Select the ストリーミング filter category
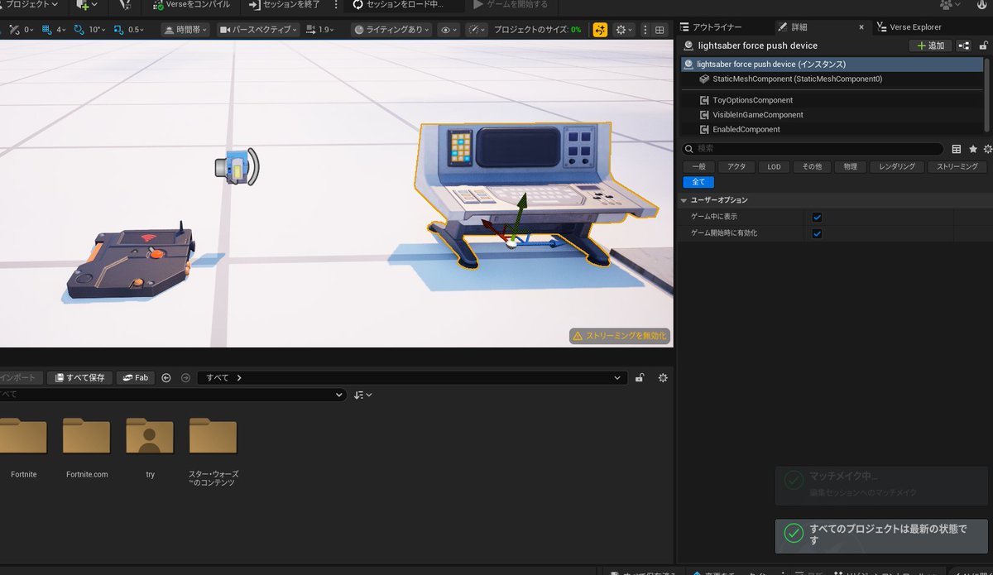The width and height of the screenshot is (993, 575). pos(957,166)
